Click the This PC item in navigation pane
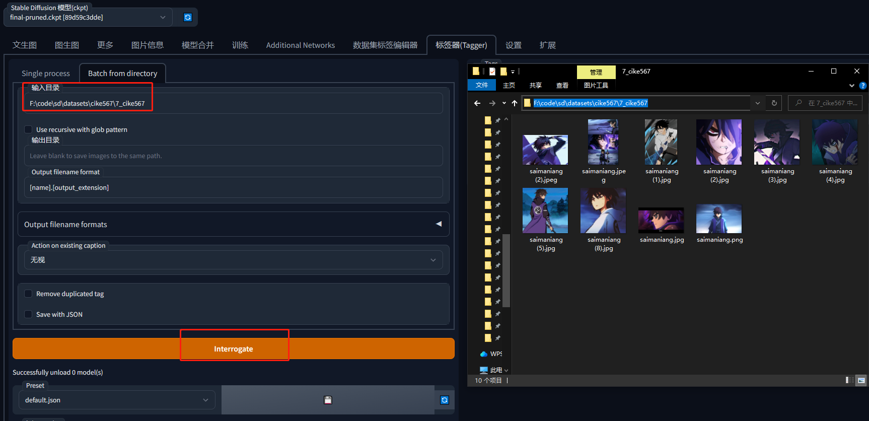 pos(491,370)
